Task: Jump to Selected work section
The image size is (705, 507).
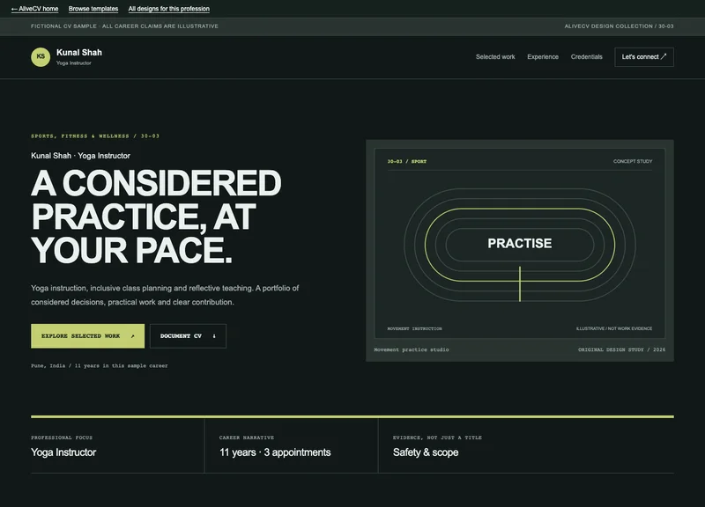Action: coord(495,57)
